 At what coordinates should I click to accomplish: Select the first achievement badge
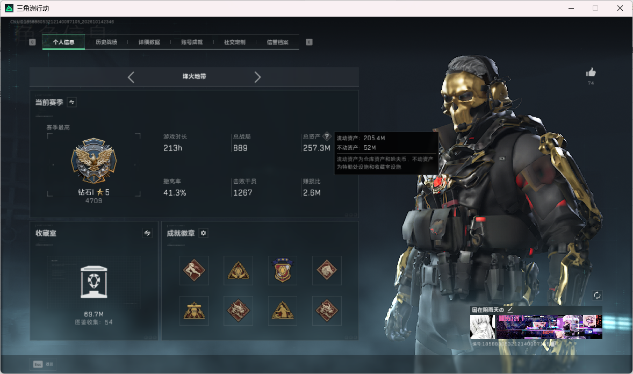point(194,270)
